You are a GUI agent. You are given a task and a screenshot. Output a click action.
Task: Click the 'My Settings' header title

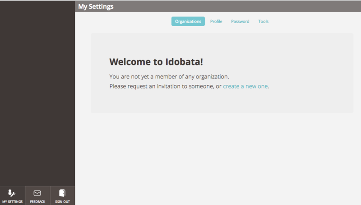click(96, 7)
